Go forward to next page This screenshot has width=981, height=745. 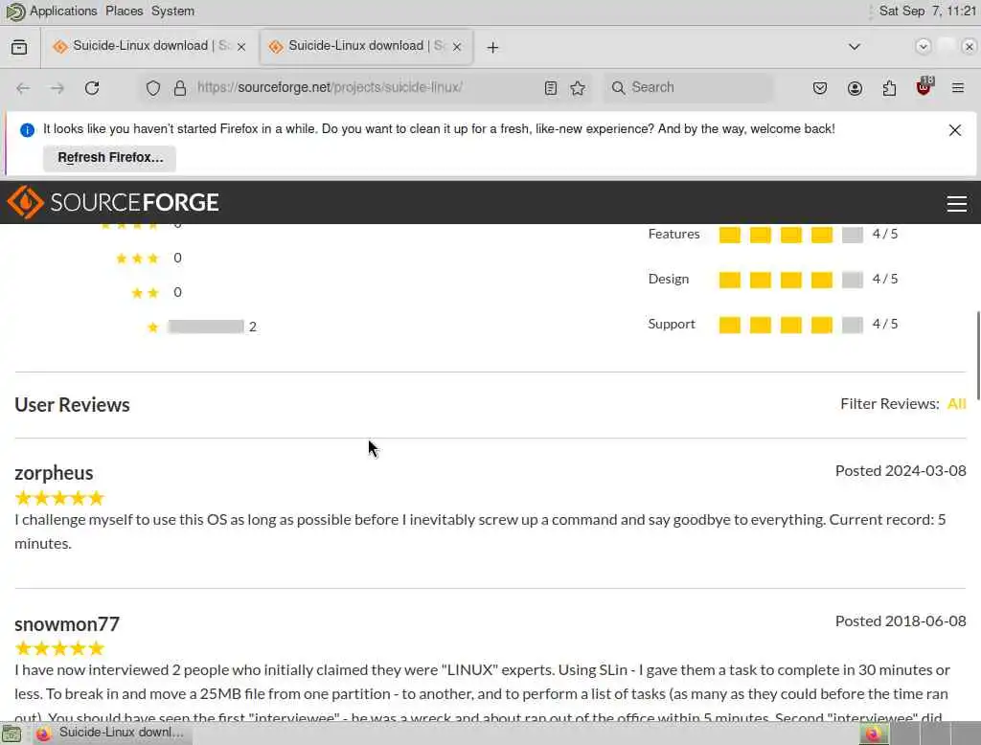pyautogui.click(x=57, y=88)
